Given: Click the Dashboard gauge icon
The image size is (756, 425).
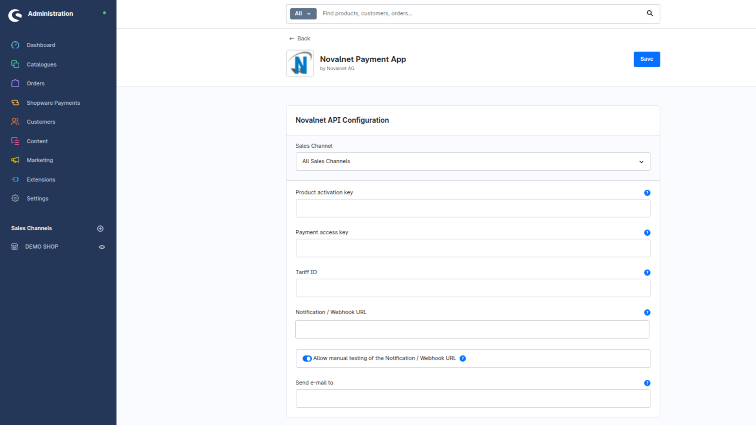Looking at the screenshot, I should coord(15,45).
